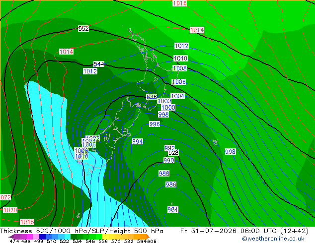Click the blue 992 isobar label

pyautogui.click(x=169, y=148)
